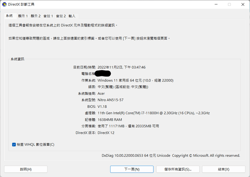The width and height of the screenshot is (250, 177).
Task: Exit using the 結束(X) button
Action: pyautogui.click(x=223, y=169)
